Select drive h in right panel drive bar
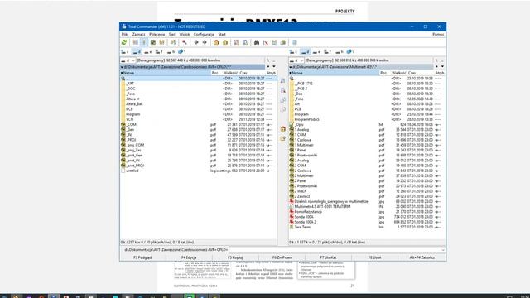 [340, 52]
